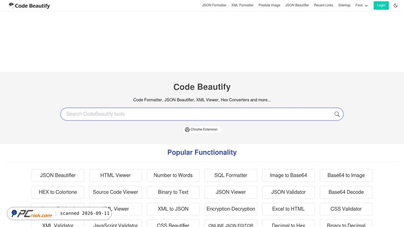Open Recent Links in nav

(324, 5)
